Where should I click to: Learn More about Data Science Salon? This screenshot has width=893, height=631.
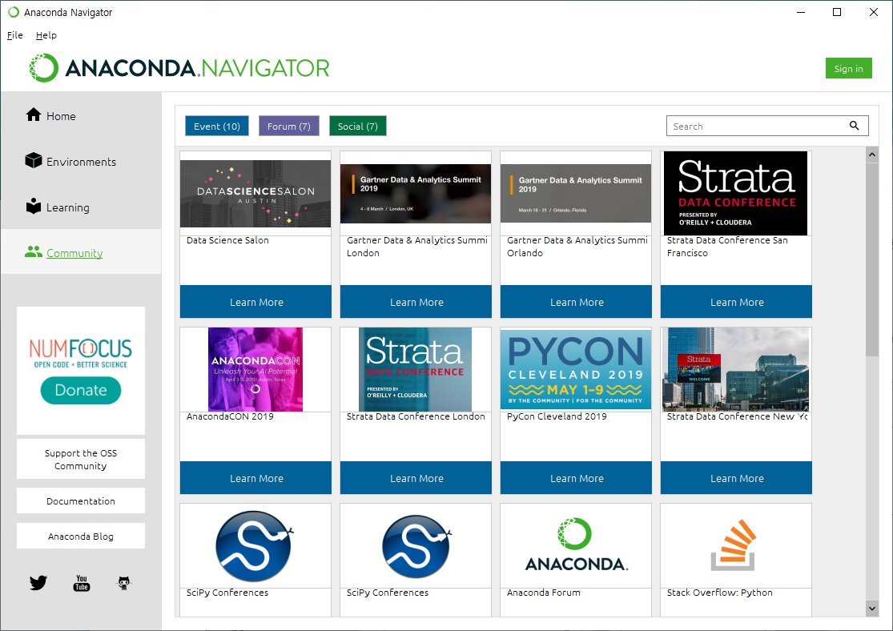point(255,302)
